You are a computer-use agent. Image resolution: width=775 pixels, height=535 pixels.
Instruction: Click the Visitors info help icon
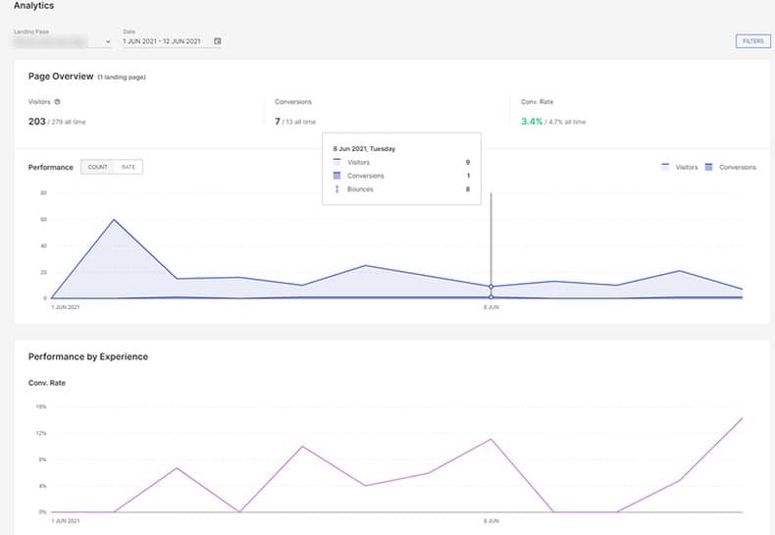[x=57, y=102]
